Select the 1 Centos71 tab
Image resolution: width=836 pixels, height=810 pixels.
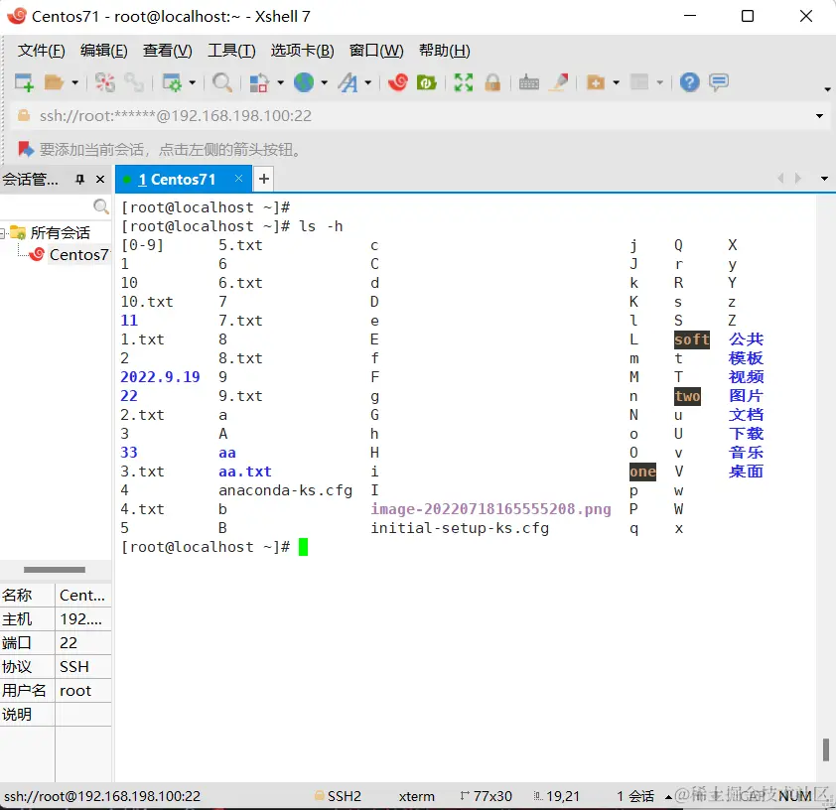tap(177, 180)
